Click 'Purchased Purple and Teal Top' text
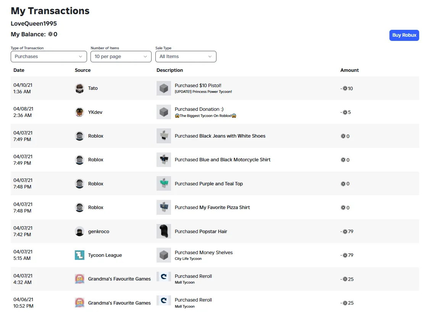The width and height of the screenshot is (423, 313). 209,184
